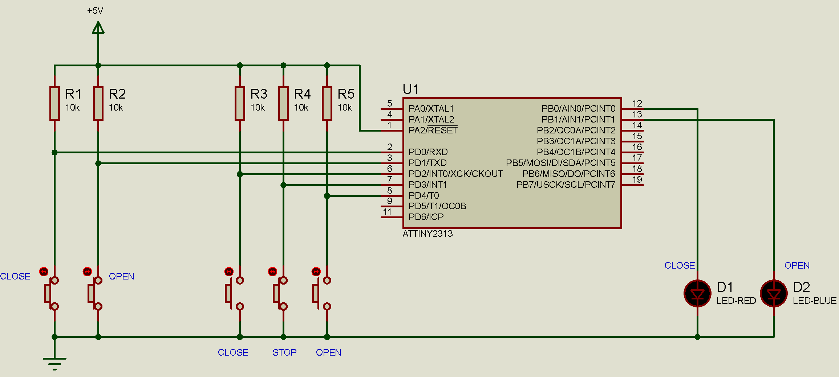Toggle the latch of the R1 line button
This screenshot has height=377, width=839.
click(44, 272)
